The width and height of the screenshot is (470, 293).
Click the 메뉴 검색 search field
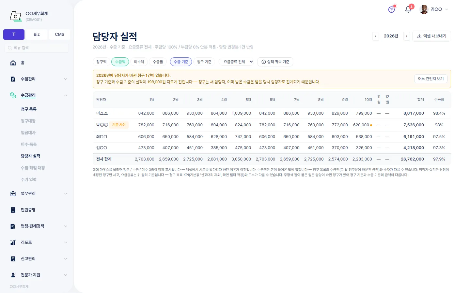click(37, 48)
